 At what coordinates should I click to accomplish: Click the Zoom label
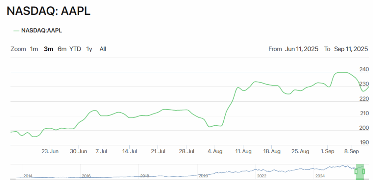[x=18, y=49]
